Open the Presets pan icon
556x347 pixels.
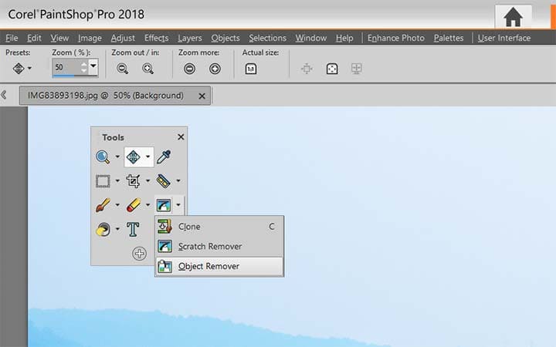[19, 68]
